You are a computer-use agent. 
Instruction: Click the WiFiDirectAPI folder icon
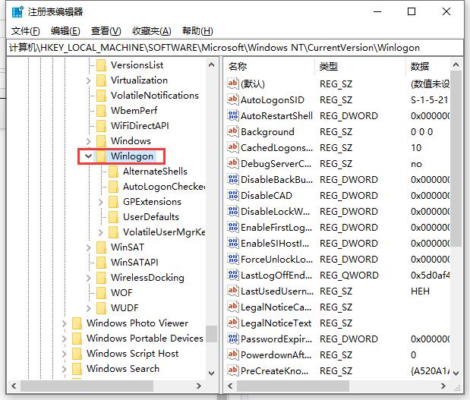101,126
